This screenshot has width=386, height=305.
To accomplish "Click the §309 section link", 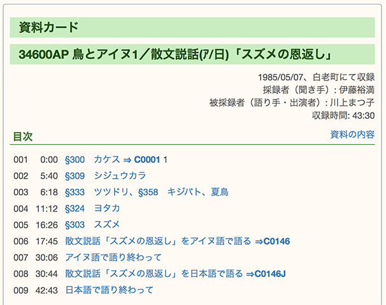I will coord(75,175).
